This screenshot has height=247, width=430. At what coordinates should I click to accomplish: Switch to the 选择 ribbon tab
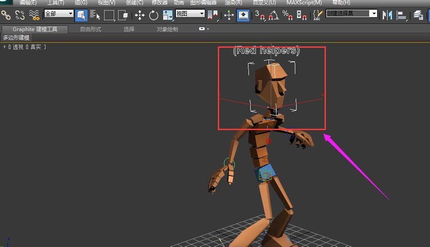[x=129, y=29]
